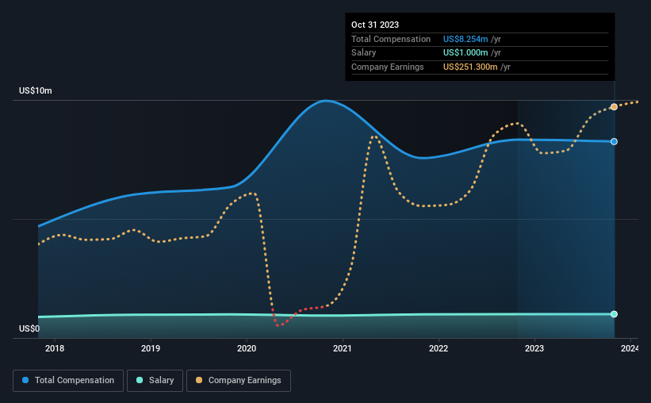The image size is (651, 403).
Task: Click the 2021 x-axis label
Action: tap(343, 348)
